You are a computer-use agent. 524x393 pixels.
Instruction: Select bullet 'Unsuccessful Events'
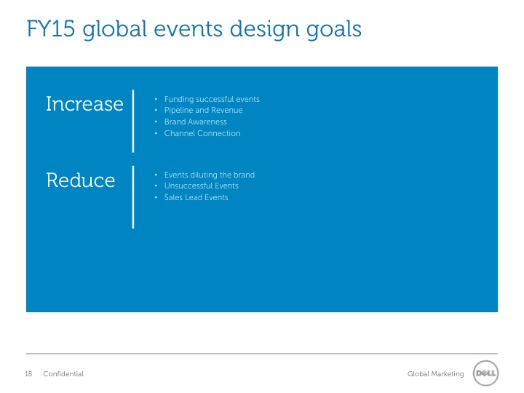(201, 186)
